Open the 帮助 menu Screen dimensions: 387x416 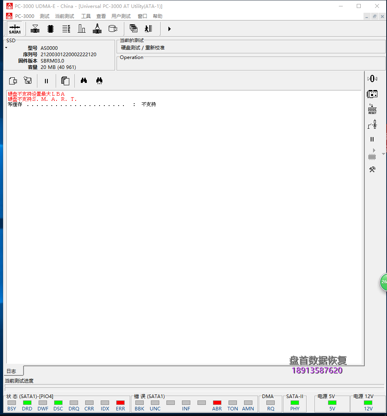coord(157,16)
